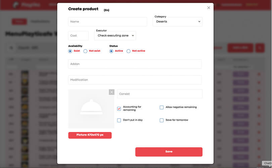The width and height of the screenshot is (272, 168).
Task: Uncheck Accounting for remaining
Action: coord(119,109)
